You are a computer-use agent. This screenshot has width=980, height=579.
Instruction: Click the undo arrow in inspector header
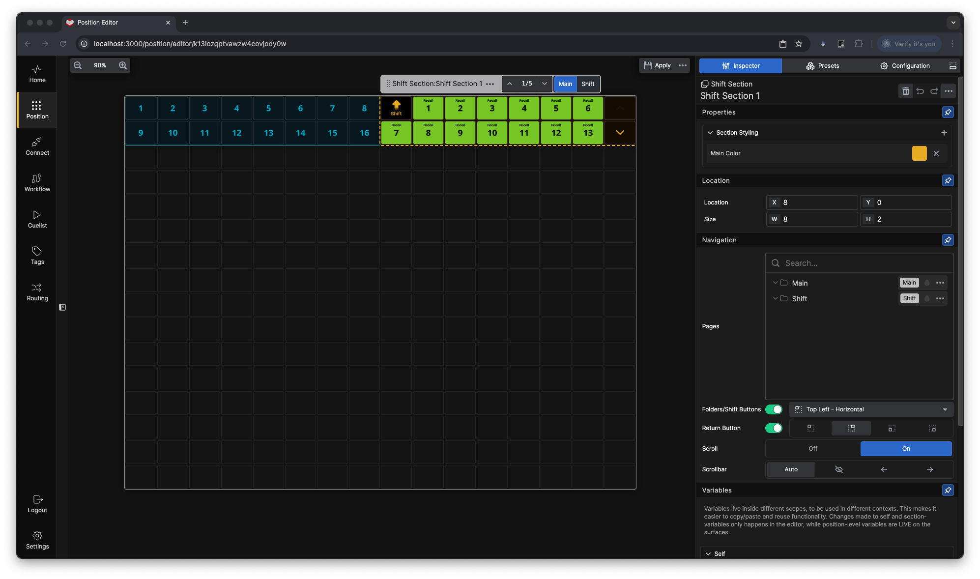pos(920,91)
